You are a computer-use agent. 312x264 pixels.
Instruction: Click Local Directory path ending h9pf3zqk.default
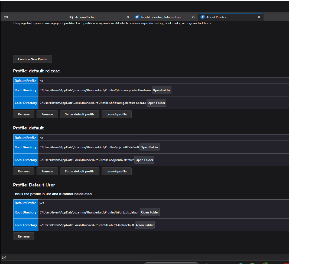click(x=87, y=225)
